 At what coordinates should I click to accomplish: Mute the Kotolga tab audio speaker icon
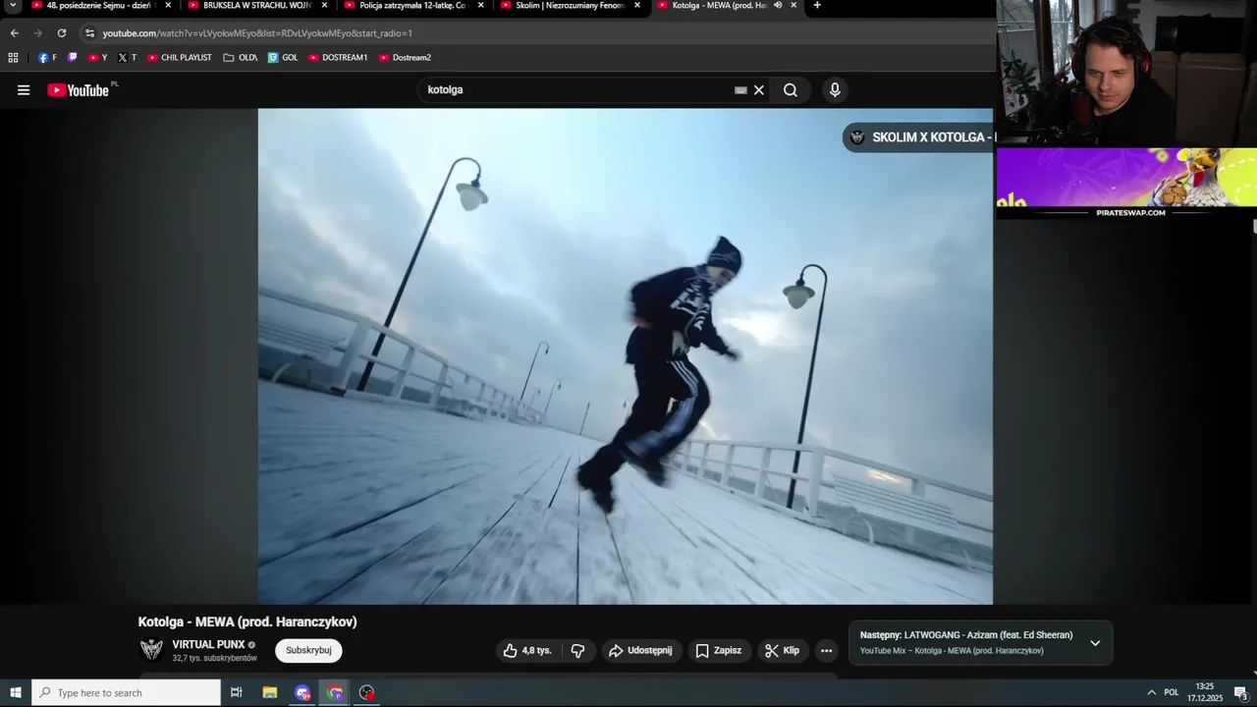(x=778, y=5)
